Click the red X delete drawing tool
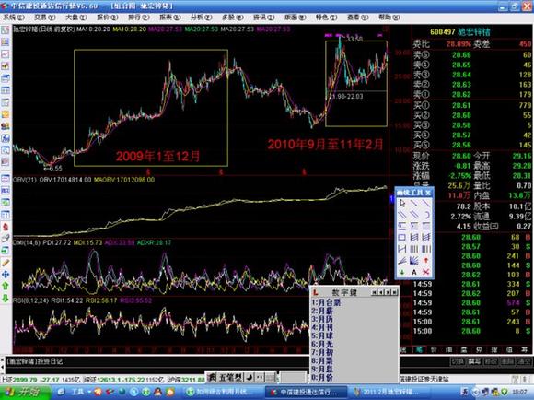Viewport: 534px width, 400px height. pos(425,272)
